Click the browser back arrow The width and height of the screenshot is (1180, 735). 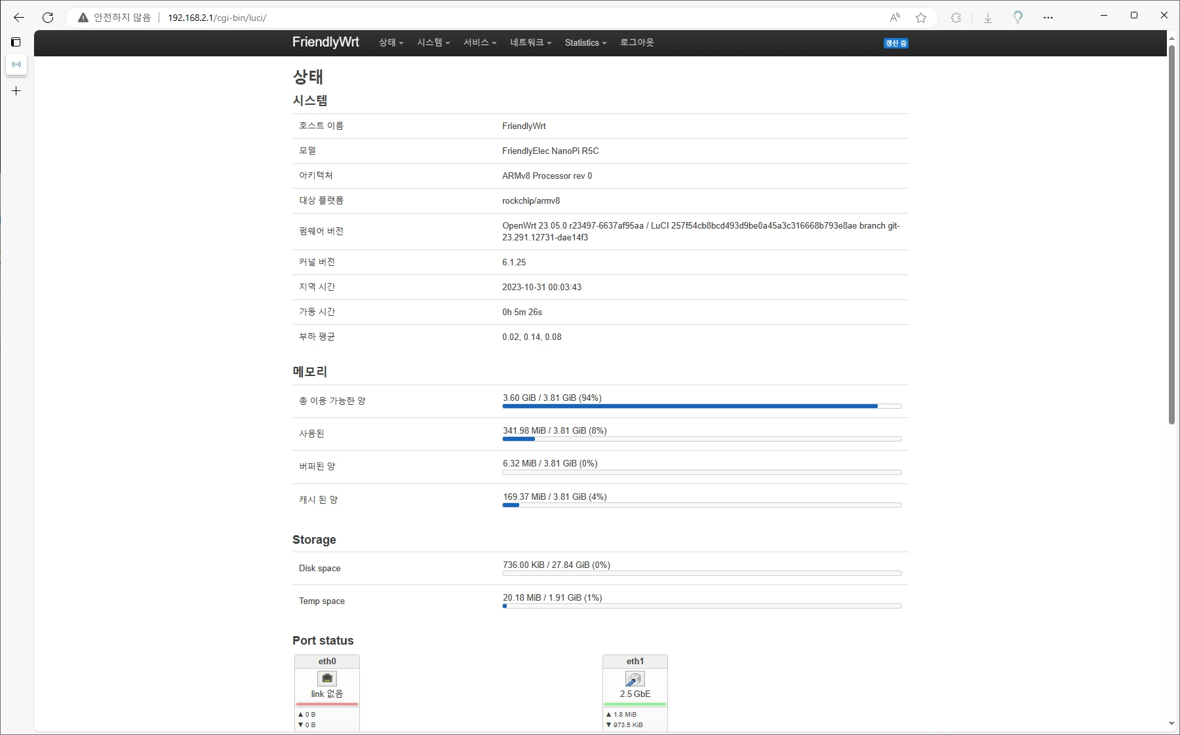tap(18, 18)
